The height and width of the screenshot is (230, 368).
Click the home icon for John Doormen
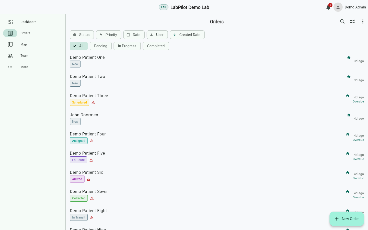pyautogui.click(x=349, y=115)
